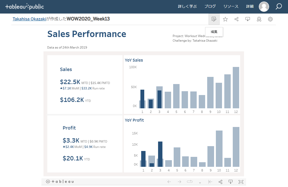This screenshot has height=187, width=288.
Task: Select month 11 bar in YoY Sales
Action: [227, 91]
